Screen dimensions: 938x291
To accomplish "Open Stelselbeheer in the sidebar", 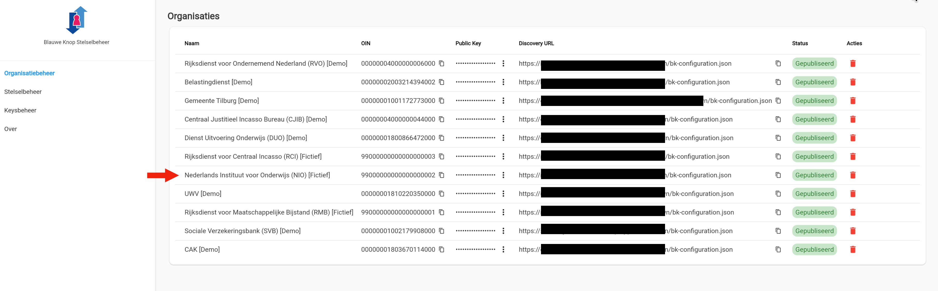I will (23, 92).
